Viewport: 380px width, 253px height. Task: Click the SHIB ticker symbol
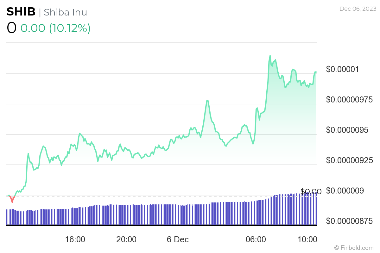point(21,12)
